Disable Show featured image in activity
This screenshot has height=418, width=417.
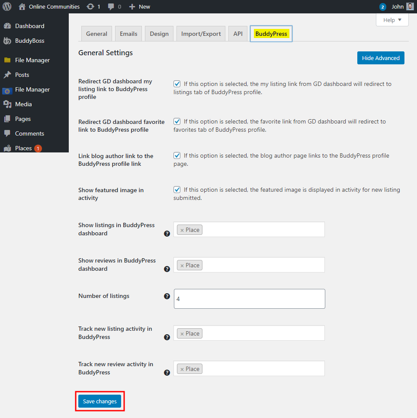coord(176,190)
